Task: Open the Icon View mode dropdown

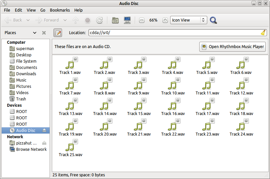Action: pyautogui.click(x=189, y=20)
